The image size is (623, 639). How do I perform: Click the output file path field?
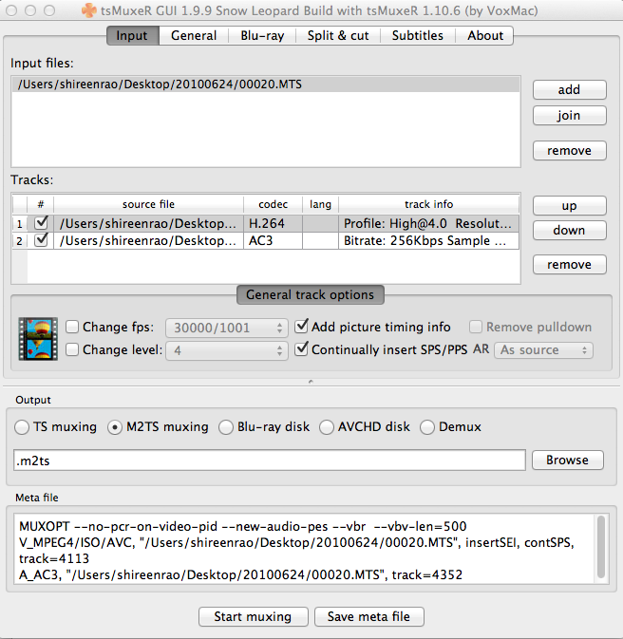[270, 460]
